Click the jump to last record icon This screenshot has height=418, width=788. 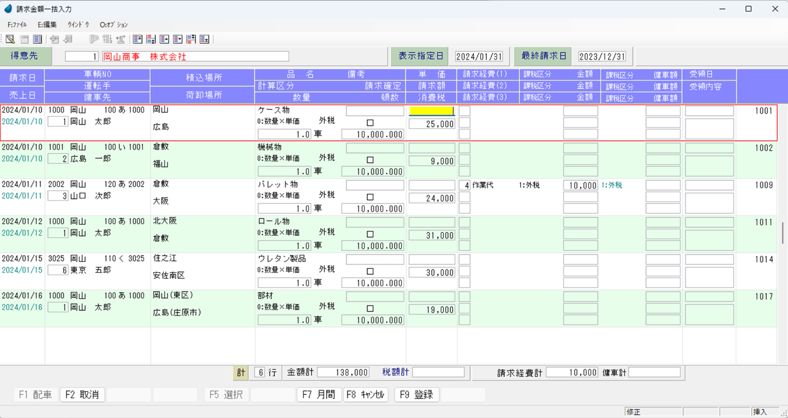point(205,39)
